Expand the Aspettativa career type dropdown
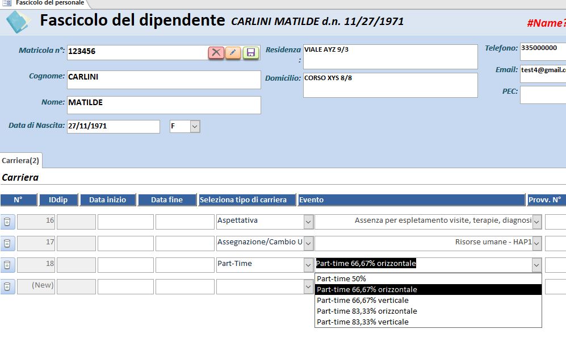Image resolution: width=566 pixels, height=358 pixels. (x=308, y=222)
